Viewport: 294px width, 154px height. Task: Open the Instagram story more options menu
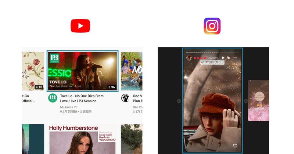click(235, 58)
